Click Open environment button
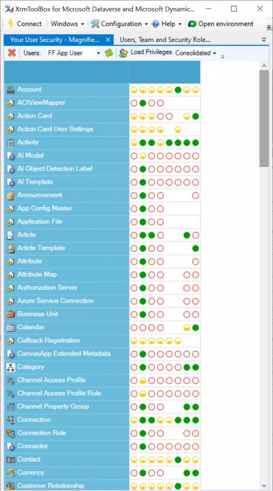 (x=221, y=24)
